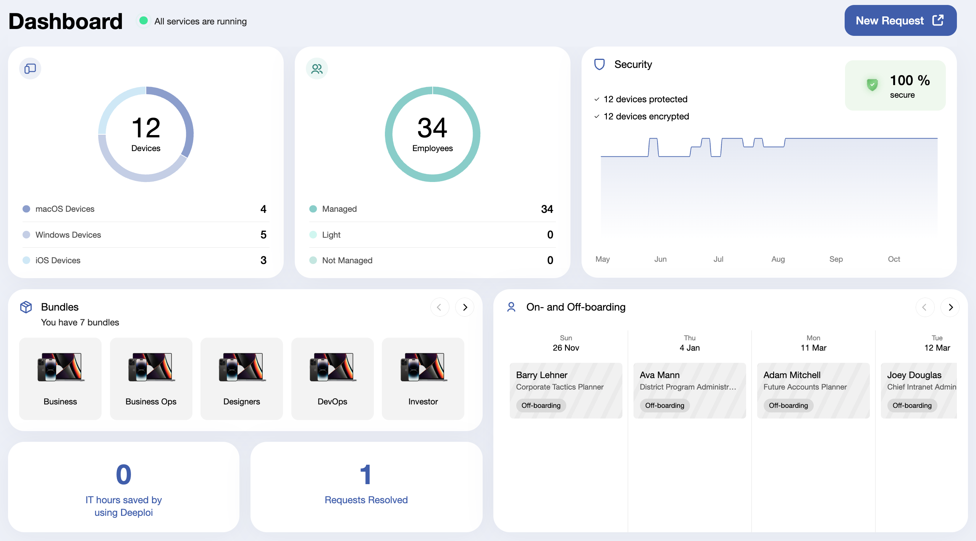976x541 pixels.
Task: Open the DevOps bundle card
Action: pyautogui.click(x=332, y=379)
